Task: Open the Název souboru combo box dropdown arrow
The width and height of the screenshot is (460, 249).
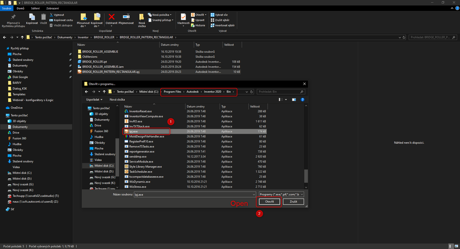Action: tap(254, 194)
